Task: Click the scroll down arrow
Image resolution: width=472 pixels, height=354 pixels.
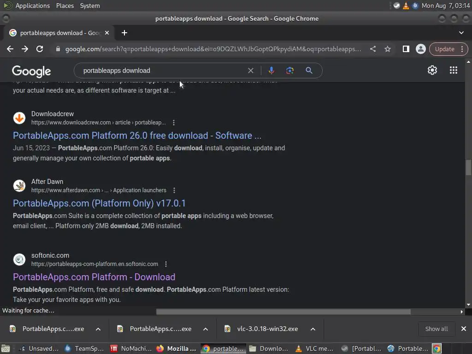Action: pos(468,305)
